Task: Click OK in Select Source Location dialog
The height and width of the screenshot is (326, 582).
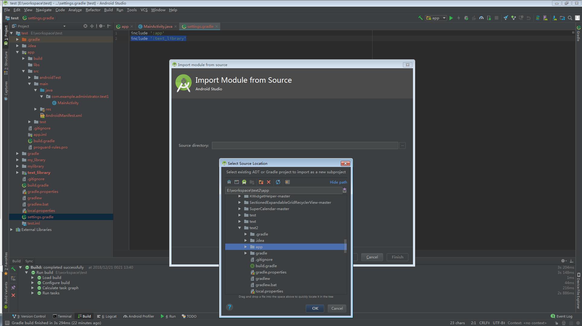Action: (315, 308)
